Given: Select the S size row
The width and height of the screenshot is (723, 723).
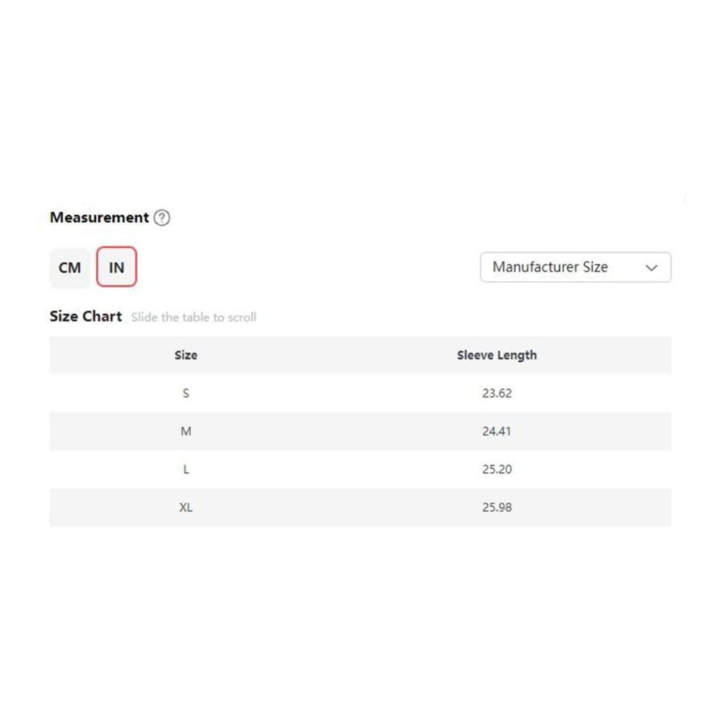Looking at the screenshot, I should (x=361, y=393).
